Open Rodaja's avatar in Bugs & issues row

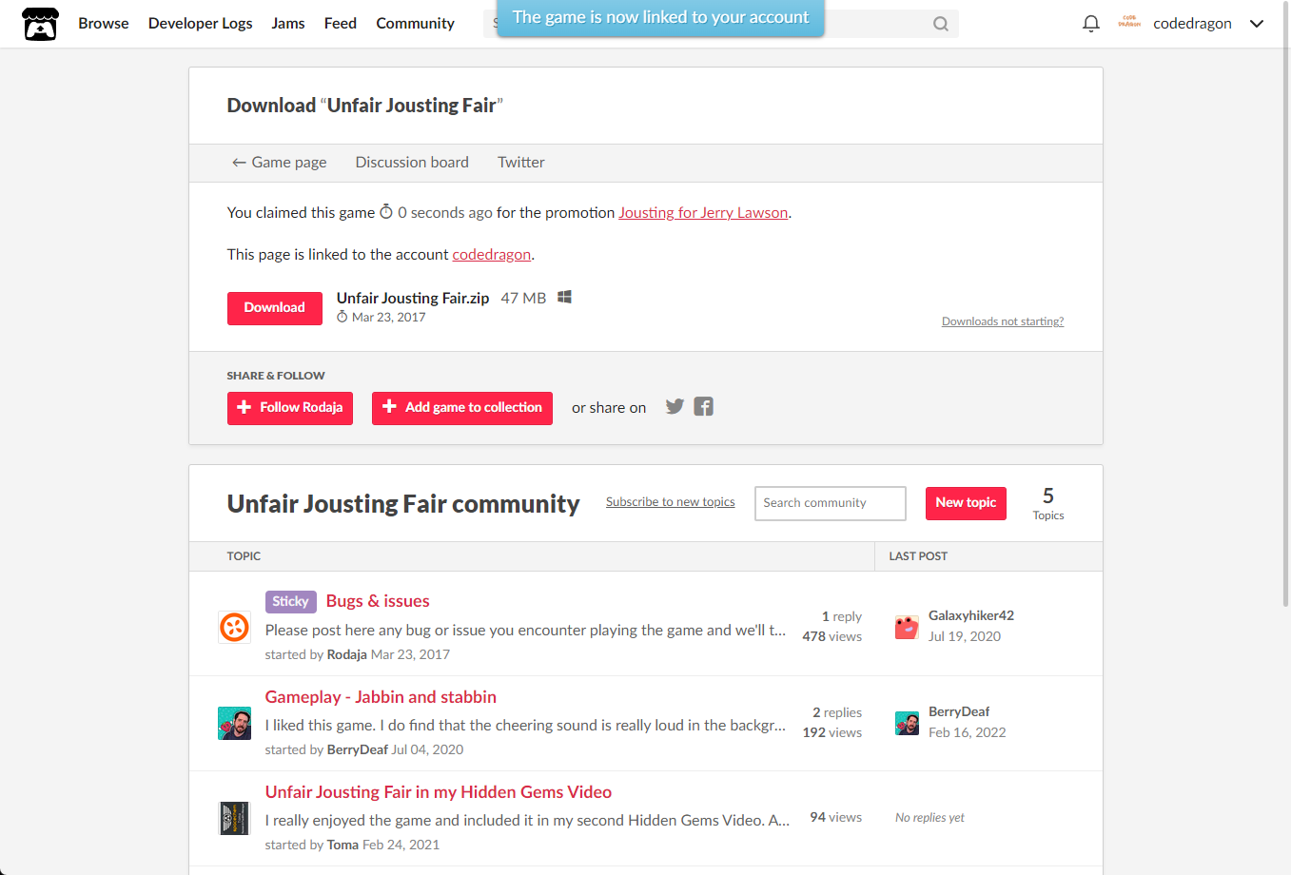click(234, 628)
